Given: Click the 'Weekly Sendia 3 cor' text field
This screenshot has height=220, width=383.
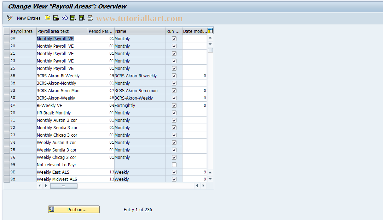Looking at the screenshot, I should pyautogui.click(x=62, y=150).
